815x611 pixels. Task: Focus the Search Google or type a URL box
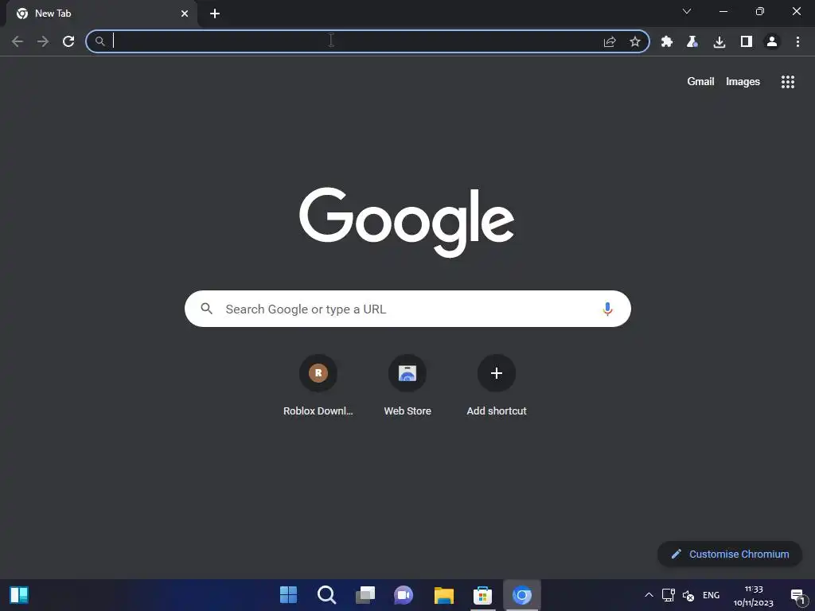point(407,309)
